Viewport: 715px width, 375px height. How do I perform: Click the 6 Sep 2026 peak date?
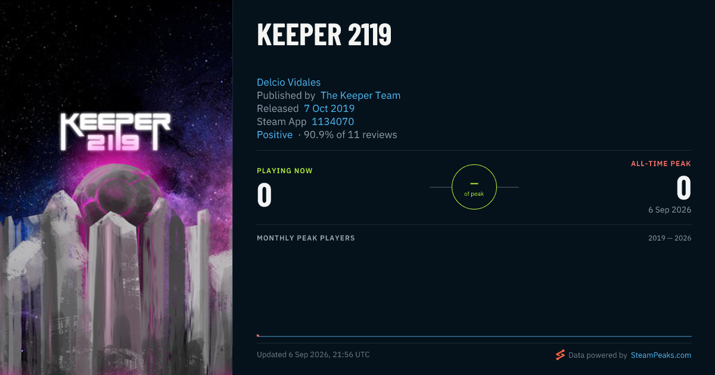point(670,210)
